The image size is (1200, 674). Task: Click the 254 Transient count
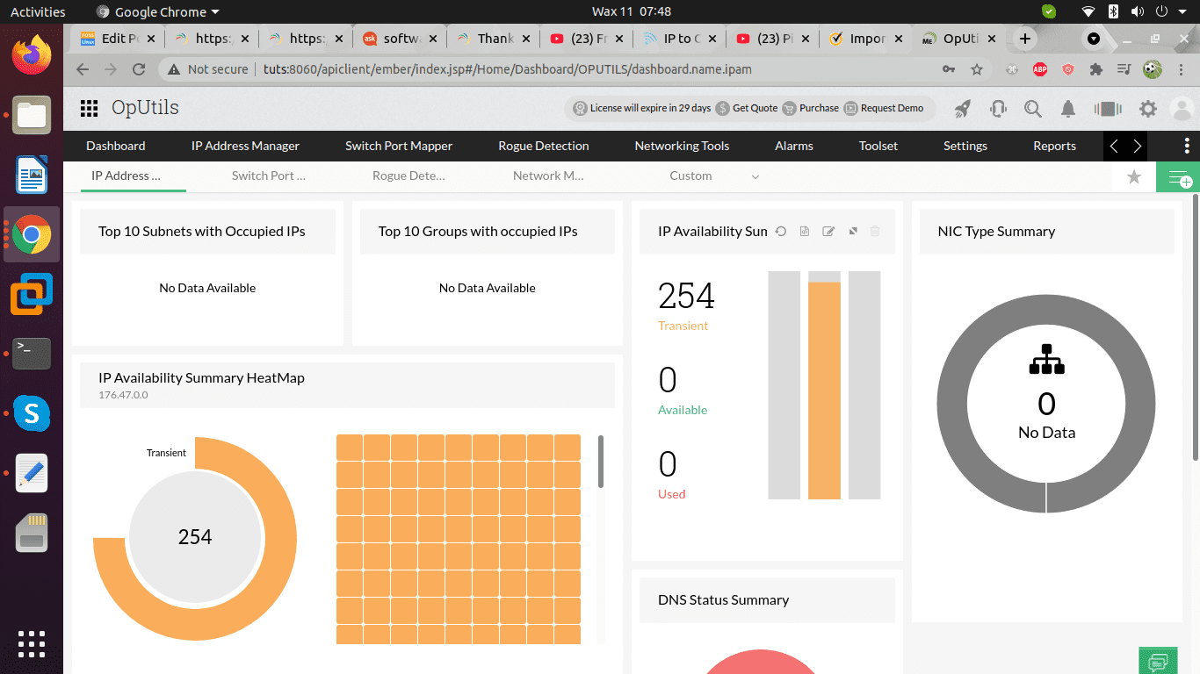coord(686,297)
